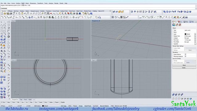Click the Save icon in Standard toolbar
Screen dimensions: 197x111
[x=8, y=14]
